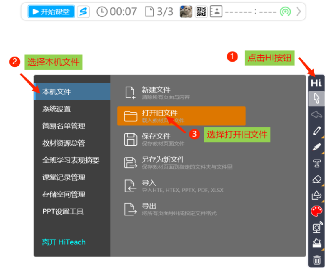Open the webcam capture tool
325x268 pixels.
point(316,227)
